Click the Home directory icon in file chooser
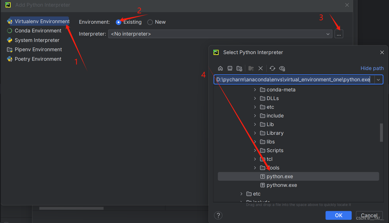This screenshot has height=223, width=389. coord(220,68)
